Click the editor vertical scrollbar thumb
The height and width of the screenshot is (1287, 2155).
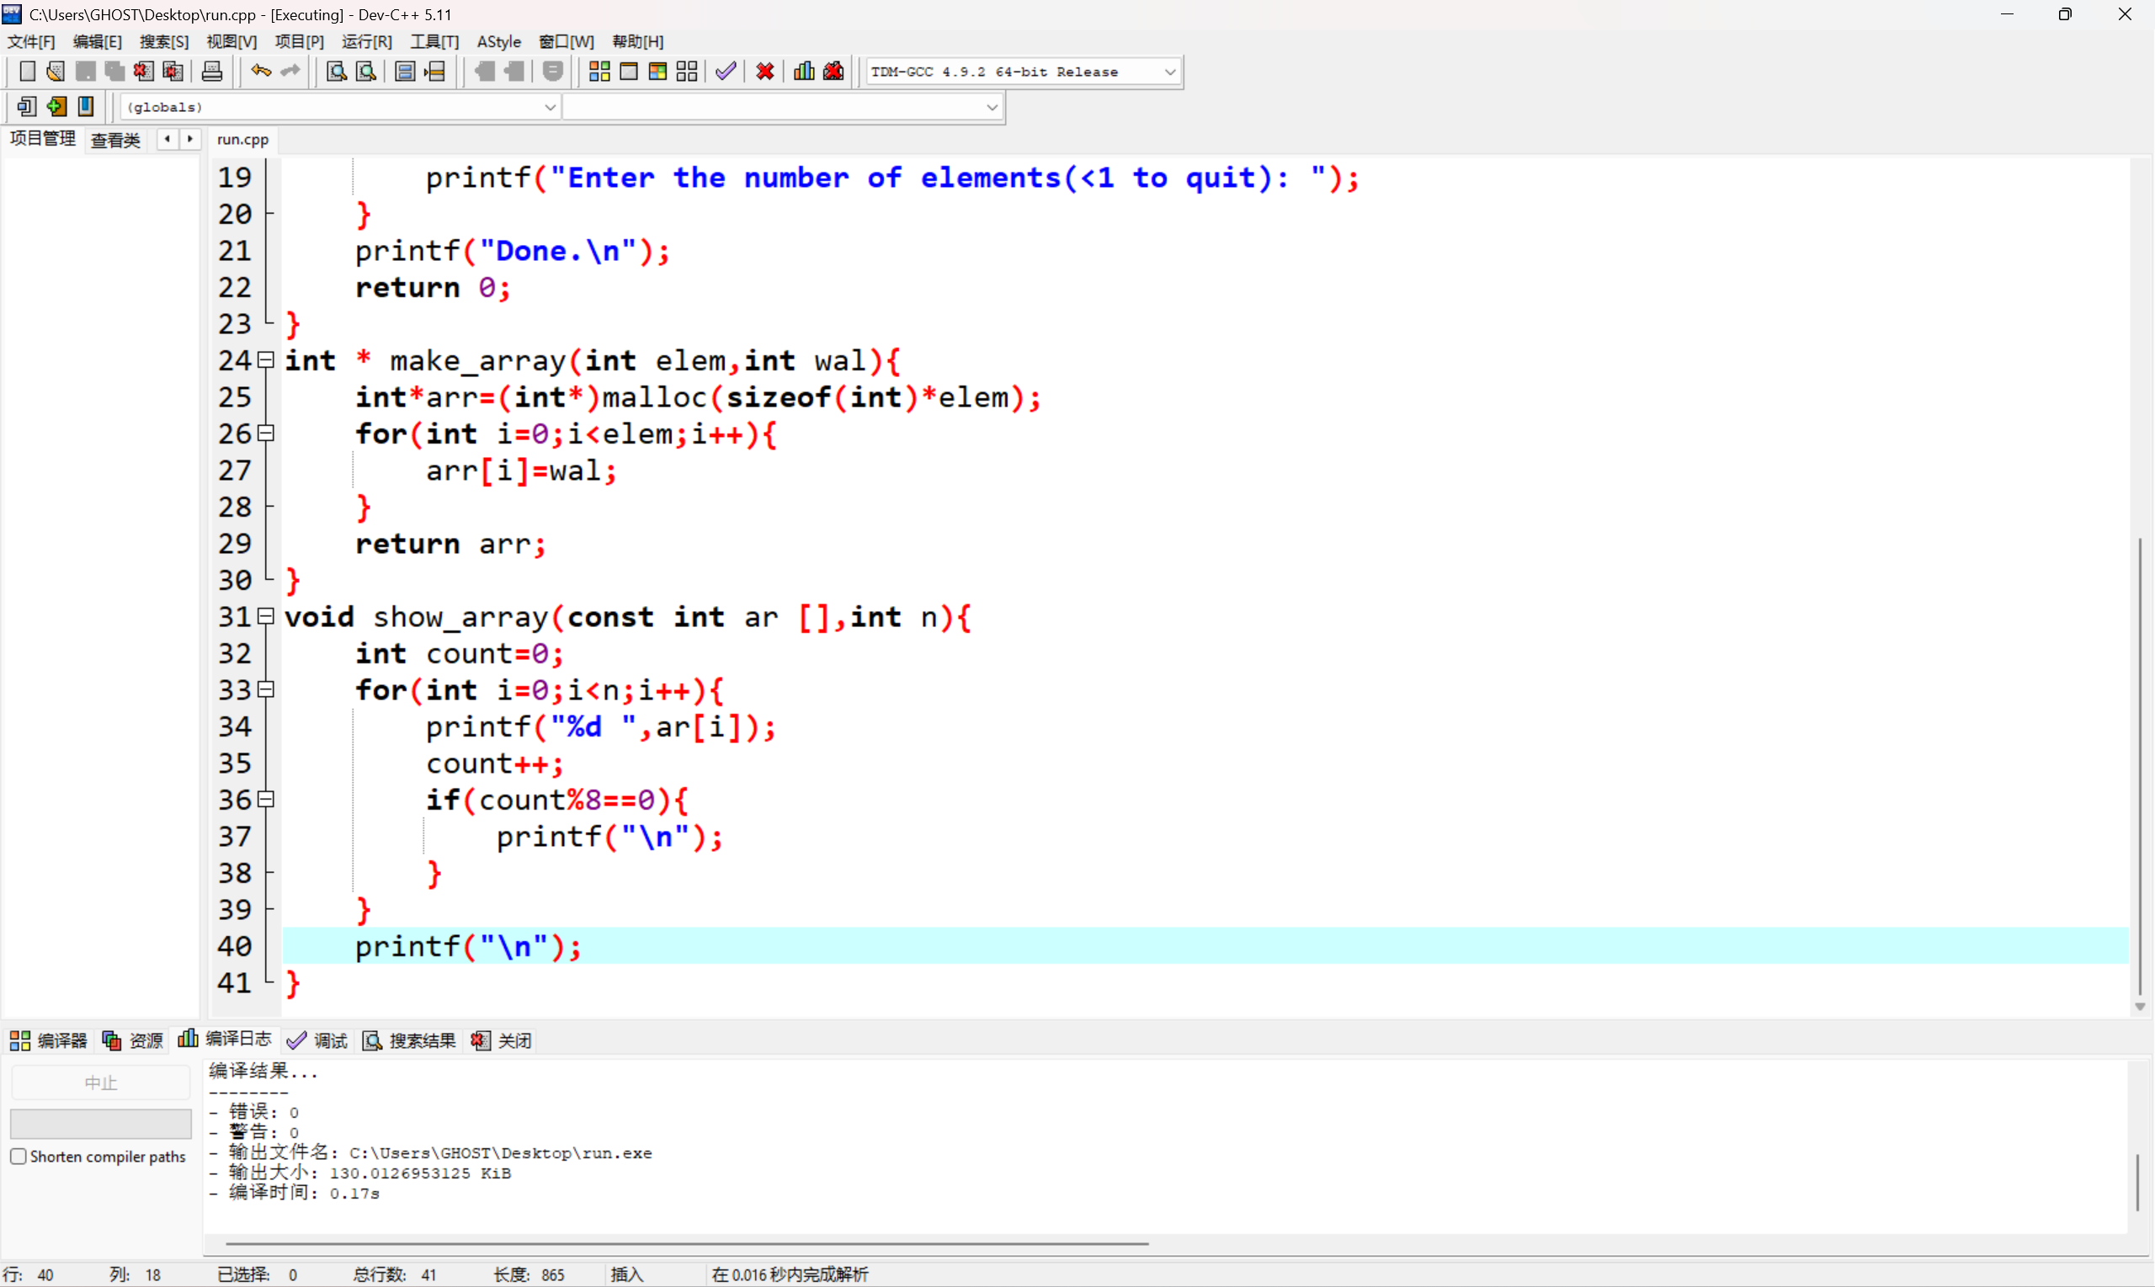point(2139,763)
